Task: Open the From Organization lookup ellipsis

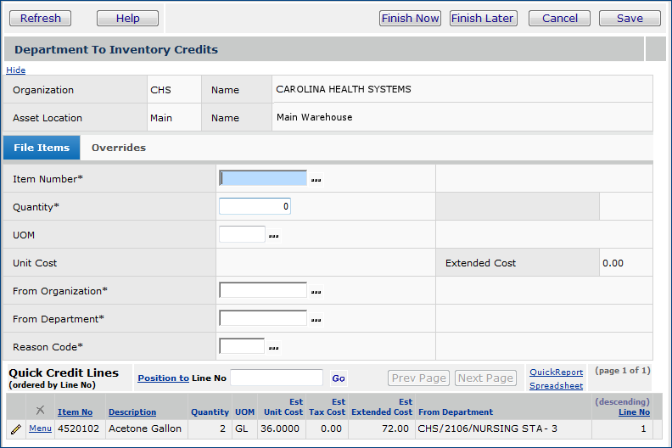Action: [x=316, y=291]
